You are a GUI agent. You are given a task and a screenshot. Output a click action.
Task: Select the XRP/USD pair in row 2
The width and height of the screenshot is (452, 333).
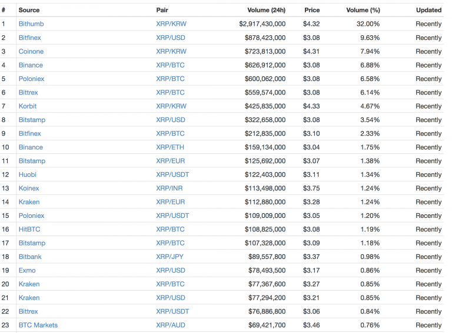click(x=171, y=38)
